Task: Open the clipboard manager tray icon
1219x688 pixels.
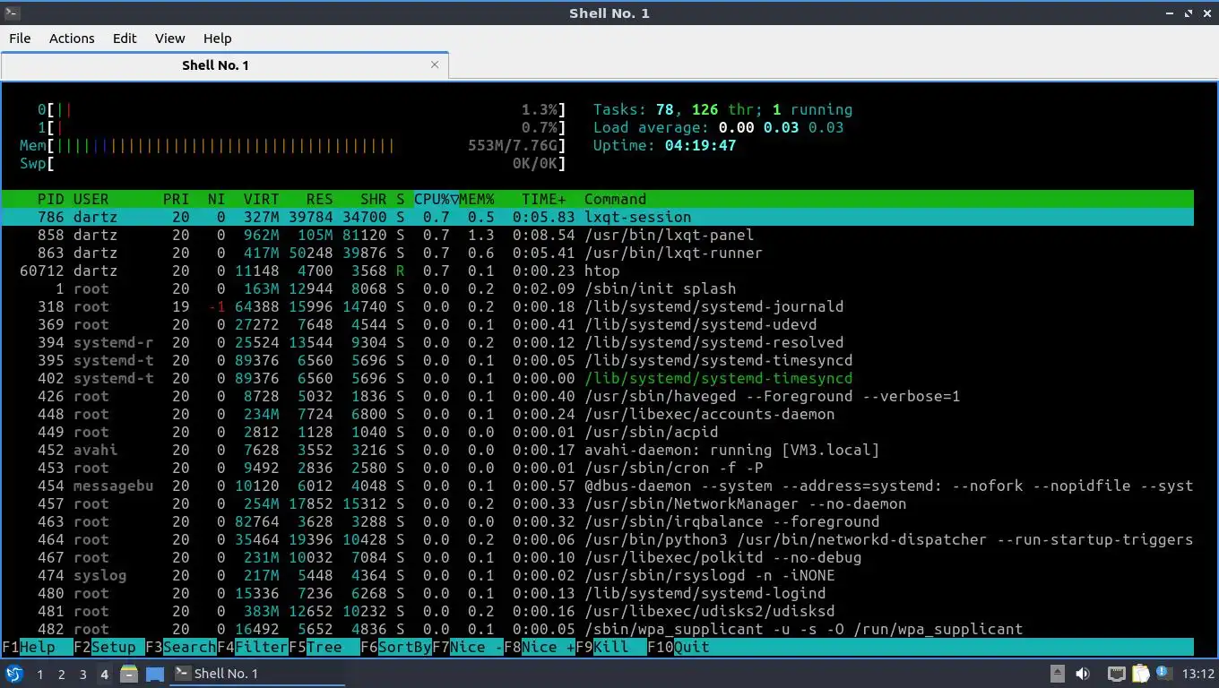Action: point(1140,674)
